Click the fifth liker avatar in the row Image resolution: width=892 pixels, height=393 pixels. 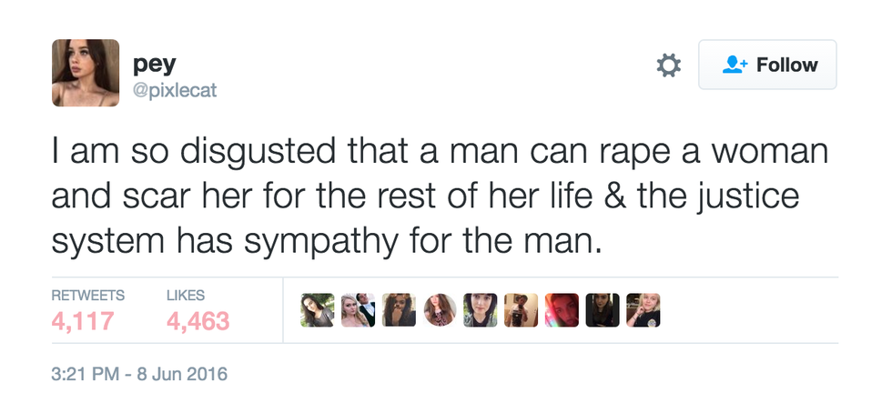click(481, 310)
